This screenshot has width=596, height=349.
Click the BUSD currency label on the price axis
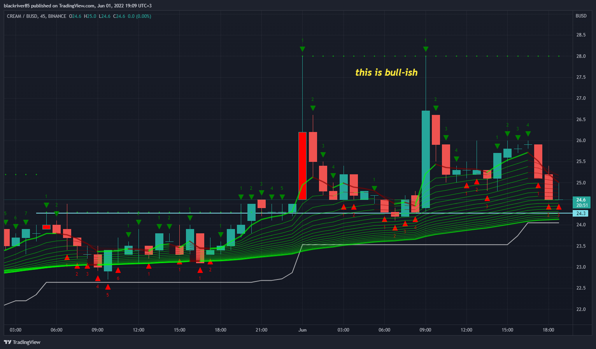[581, 16]
